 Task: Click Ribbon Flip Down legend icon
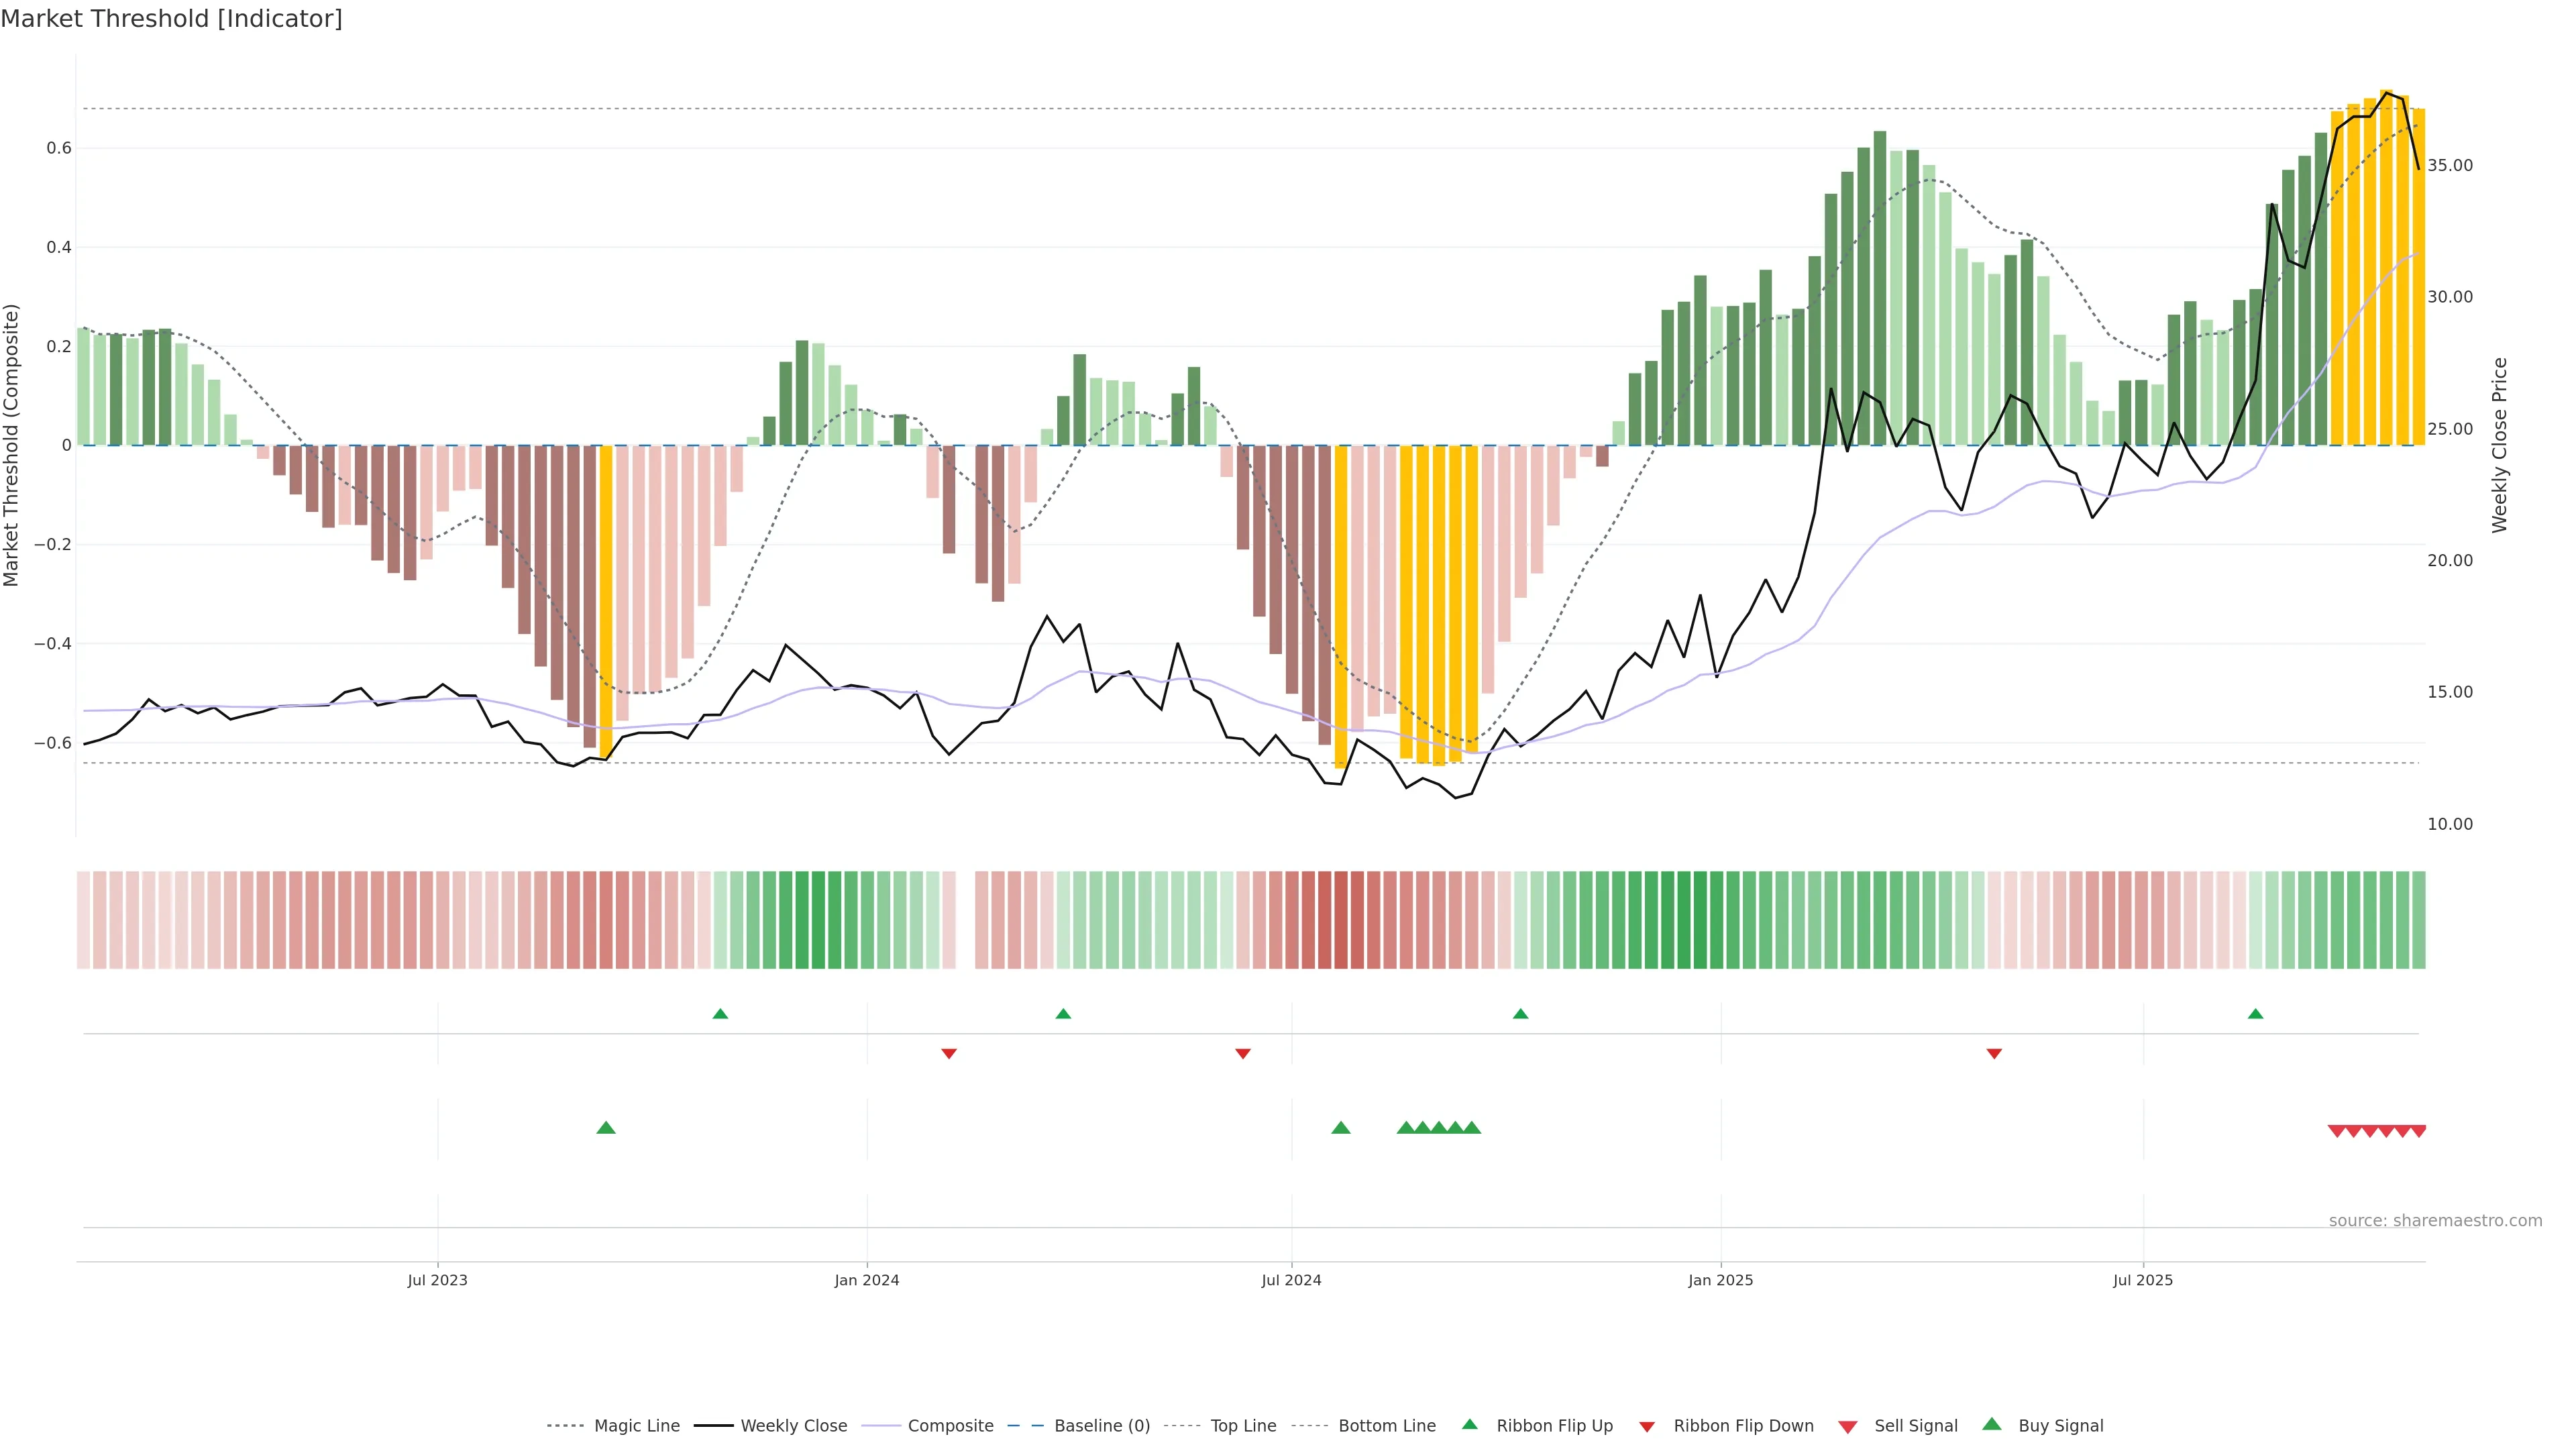click(x=1646, y=1426)
